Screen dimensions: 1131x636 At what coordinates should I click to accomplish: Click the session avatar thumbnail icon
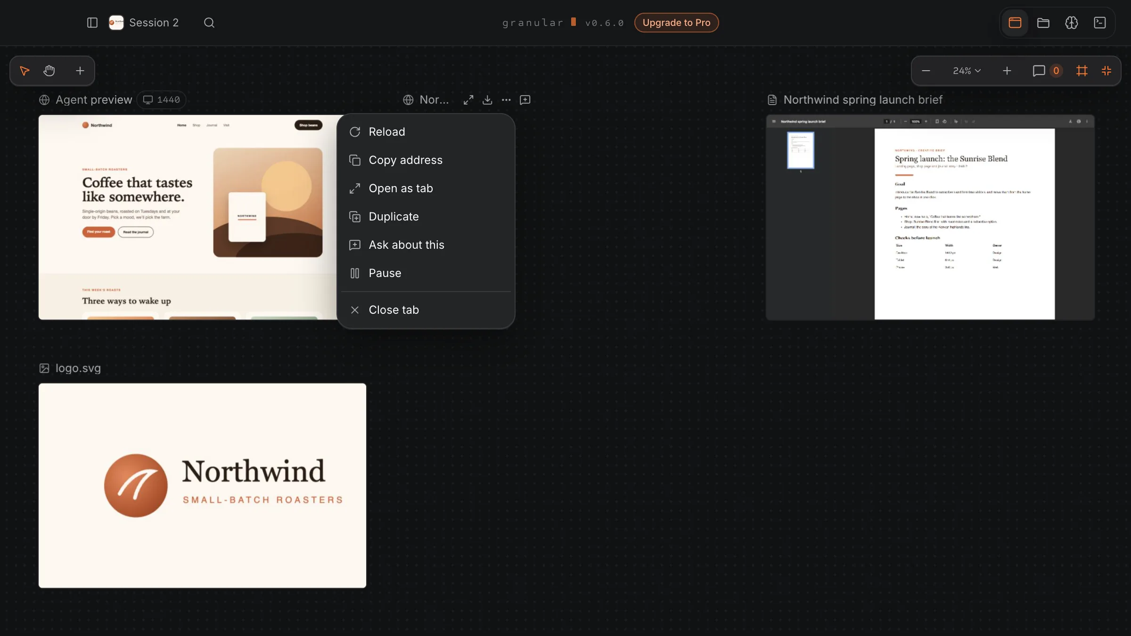[x=116, y=23]
